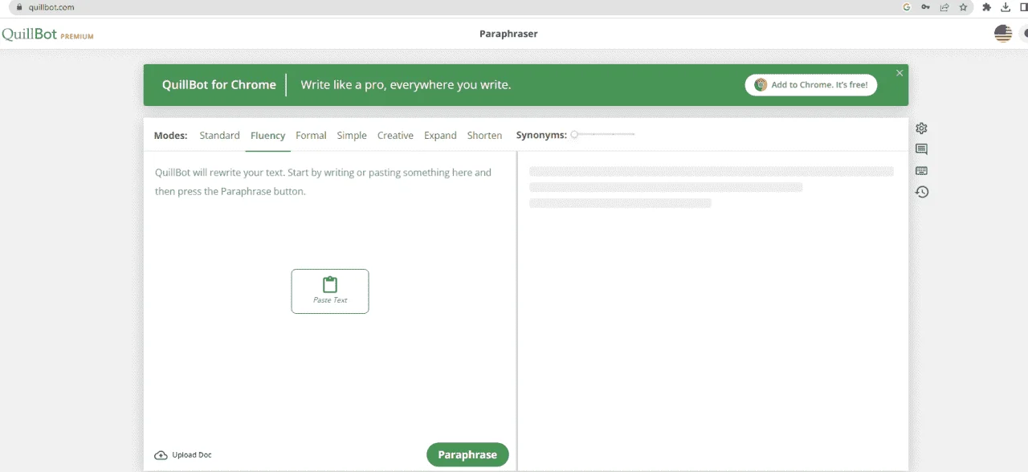Open browser extensions puzzle icon
The height and width of the screenshot is (472, 1028).
click(987, 7)
